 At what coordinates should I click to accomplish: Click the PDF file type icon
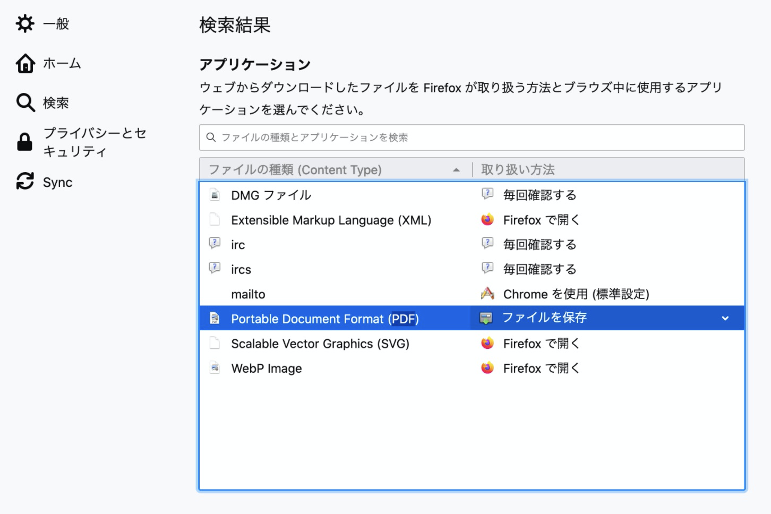tap(215, 318)
